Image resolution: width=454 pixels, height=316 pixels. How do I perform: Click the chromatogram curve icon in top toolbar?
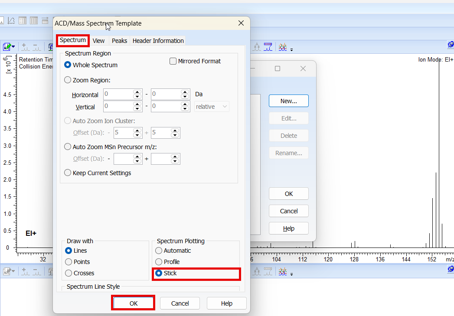[11, 20]
